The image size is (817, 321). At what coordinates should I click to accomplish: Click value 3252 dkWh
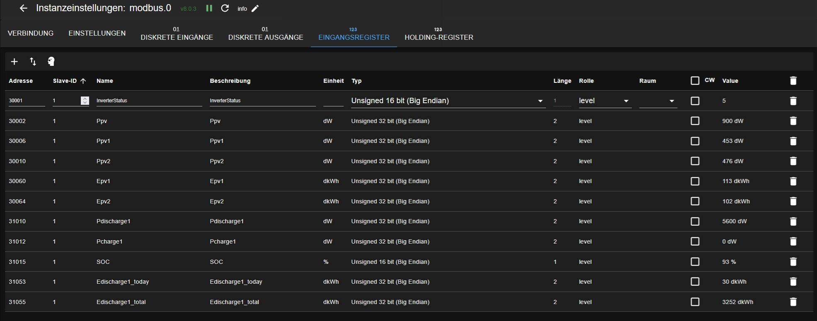point(738,302)
